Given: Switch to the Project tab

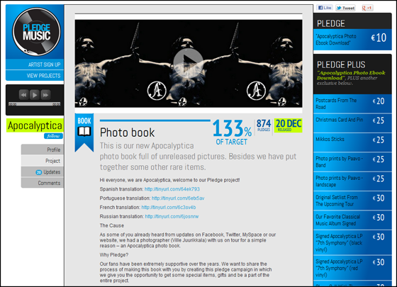Looking at the screenshot, I should [x=43, y=161].
